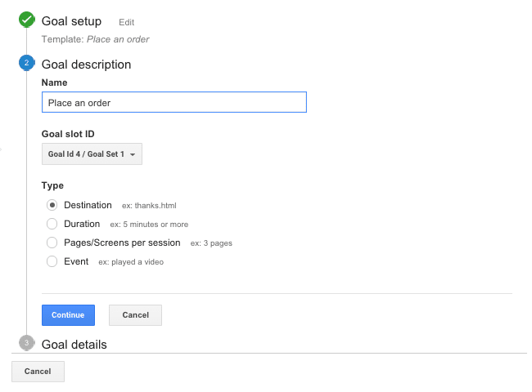Open the Goal Id 4 / Goal Set 1 dropdown
Viewport: 532px width, 392px height.
[x=92, y=154]
